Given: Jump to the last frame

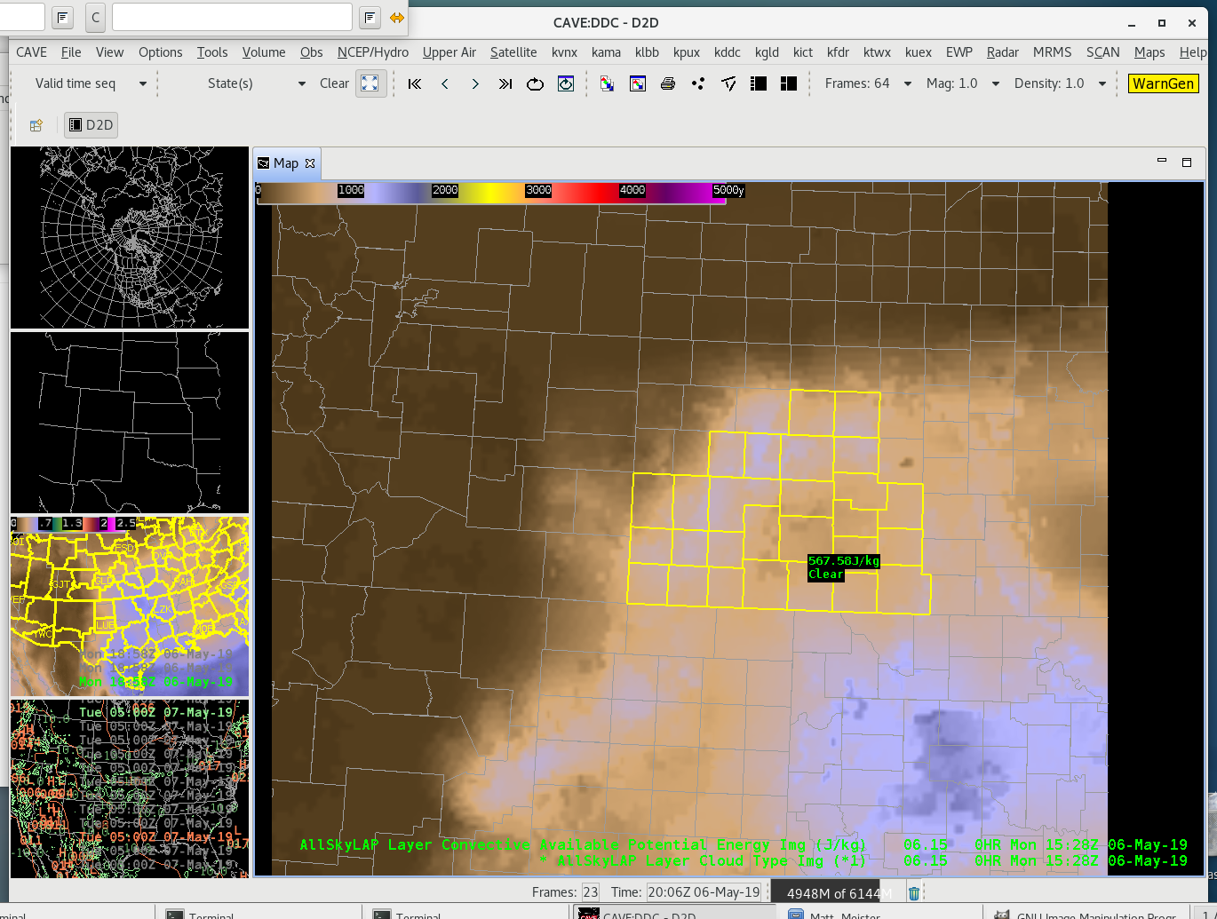Looking at the screenshot, I should [505, 83].
